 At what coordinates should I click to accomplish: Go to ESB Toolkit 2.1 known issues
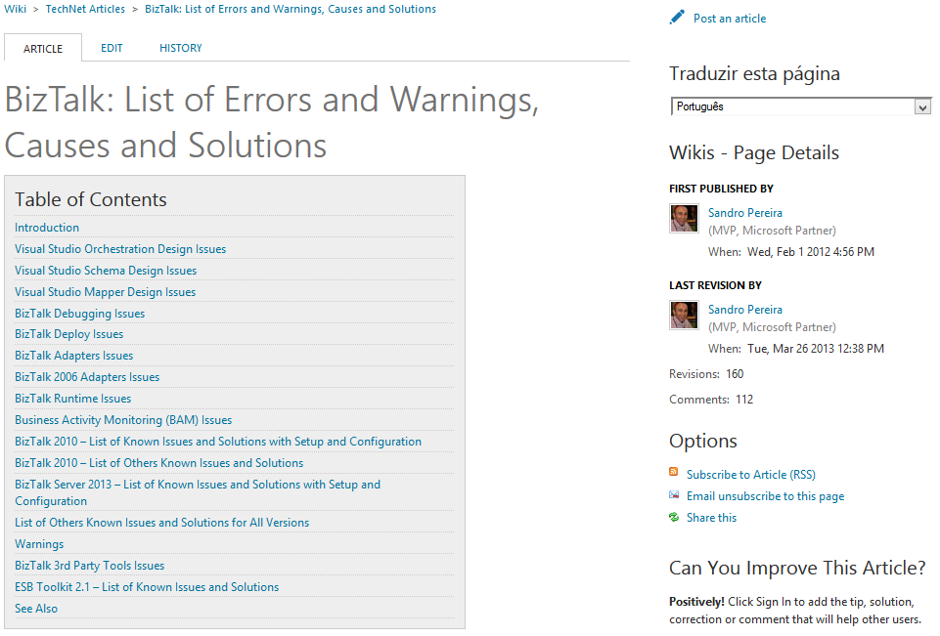click(x=147, y=587)
